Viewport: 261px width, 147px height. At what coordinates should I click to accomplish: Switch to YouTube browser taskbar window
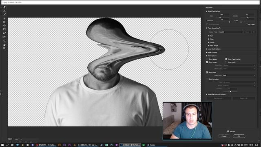coord(46,145)
